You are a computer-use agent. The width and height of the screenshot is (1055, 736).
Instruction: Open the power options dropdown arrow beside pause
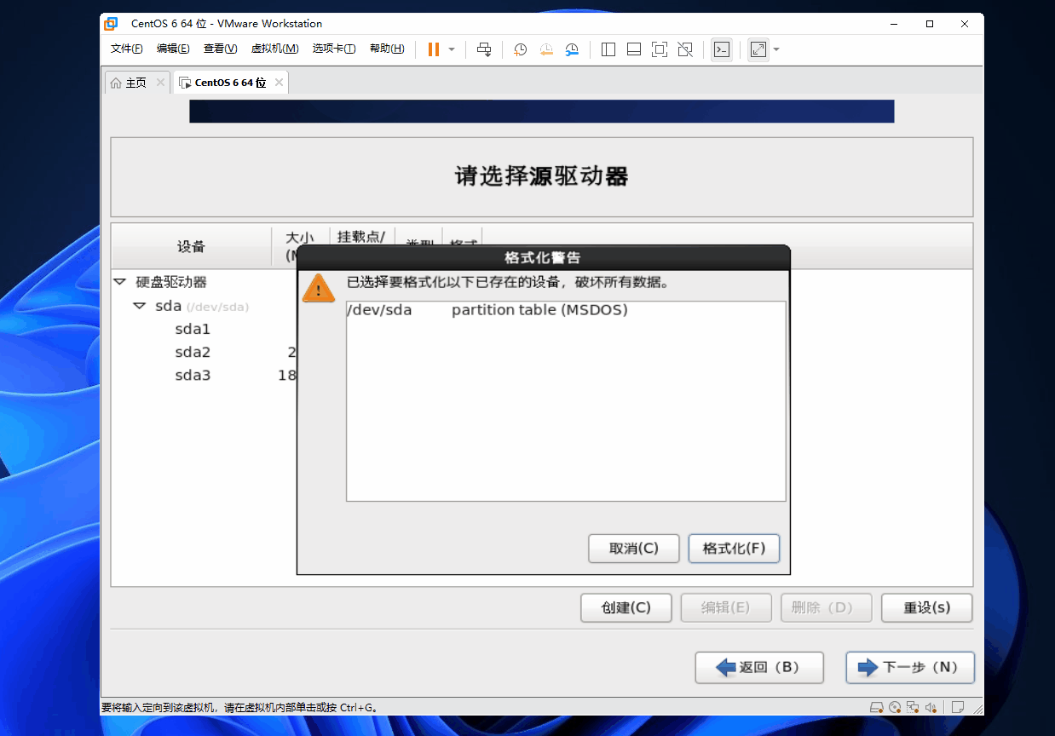[452, 49]
